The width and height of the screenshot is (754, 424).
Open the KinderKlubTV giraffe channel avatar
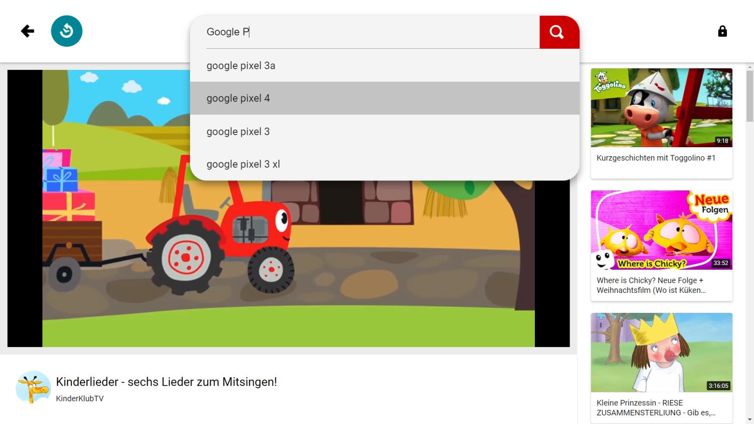coord(33,387)
